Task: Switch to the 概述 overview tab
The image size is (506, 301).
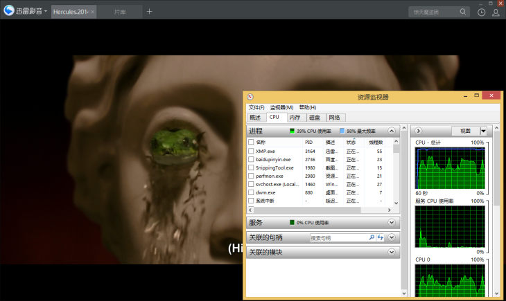Action: [x=256, y=118]
